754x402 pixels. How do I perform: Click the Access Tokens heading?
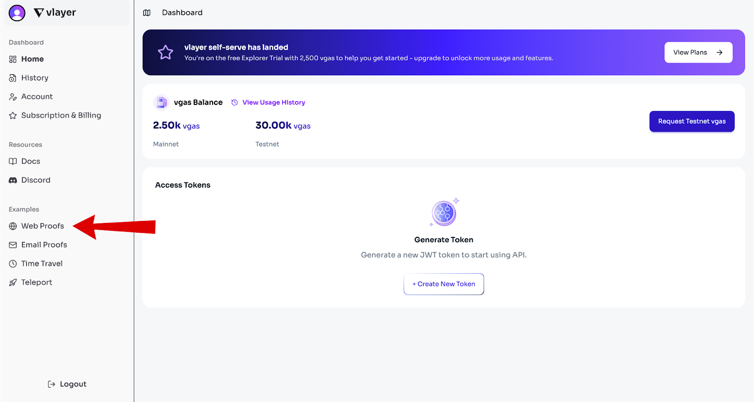point(183,185)
